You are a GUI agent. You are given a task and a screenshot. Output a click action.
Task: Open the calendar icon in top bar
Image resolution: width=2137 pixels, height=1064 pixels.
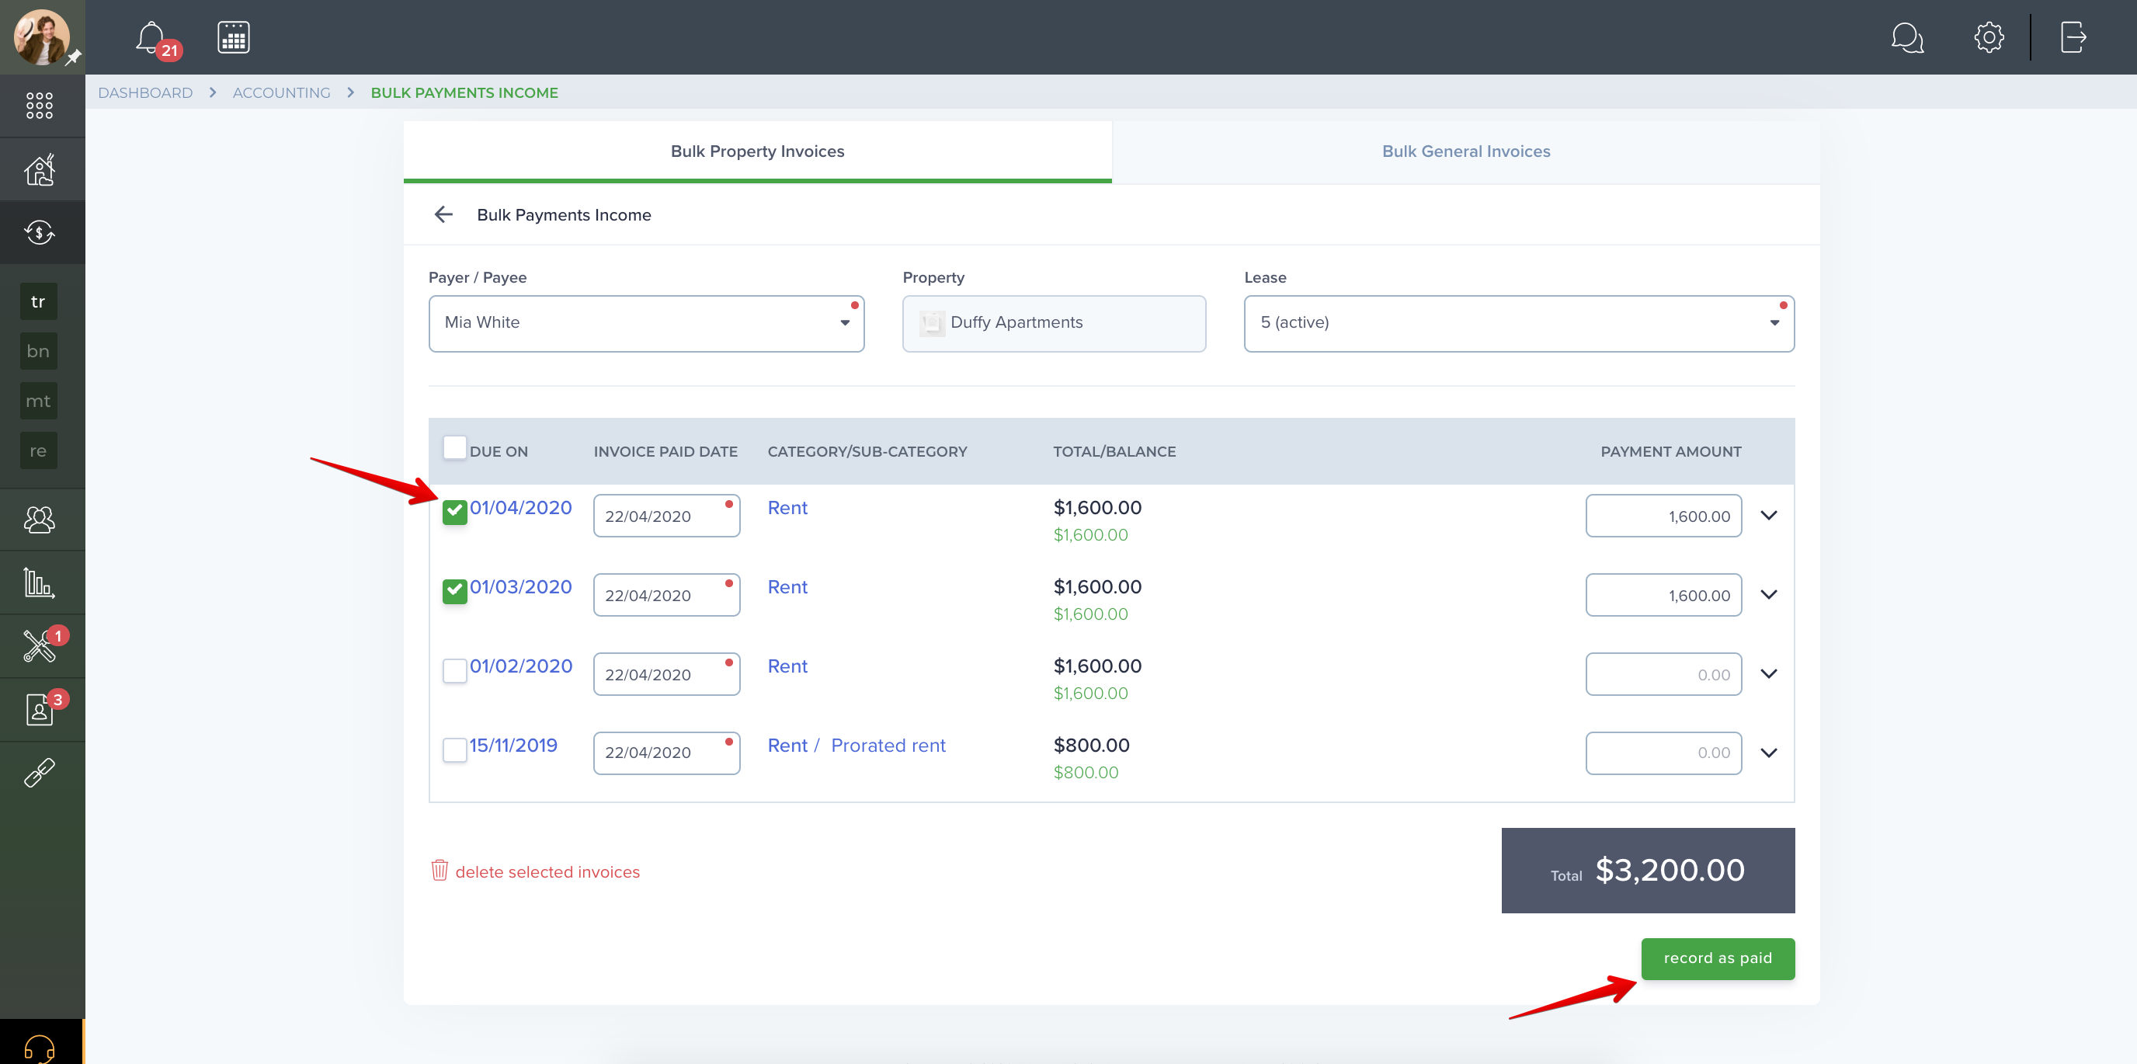point(233,37)
